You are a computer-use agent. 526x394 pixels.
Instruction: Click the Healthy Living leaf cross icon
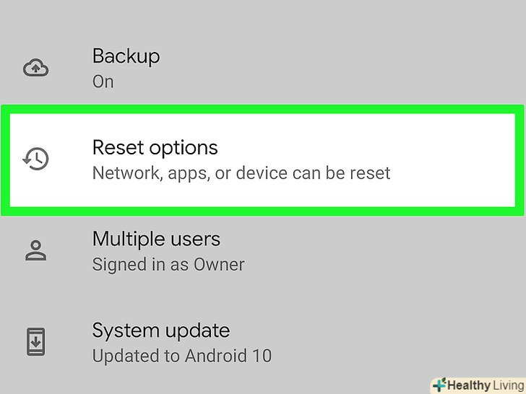[x=439, y=385]
